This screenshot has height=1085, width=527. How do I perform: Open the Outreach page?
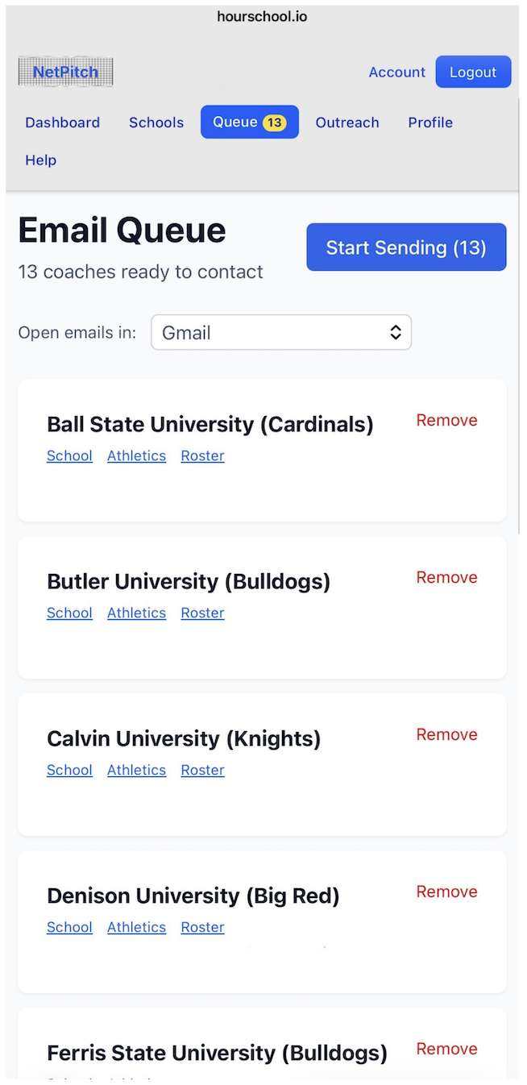click(x=347, y=122)
